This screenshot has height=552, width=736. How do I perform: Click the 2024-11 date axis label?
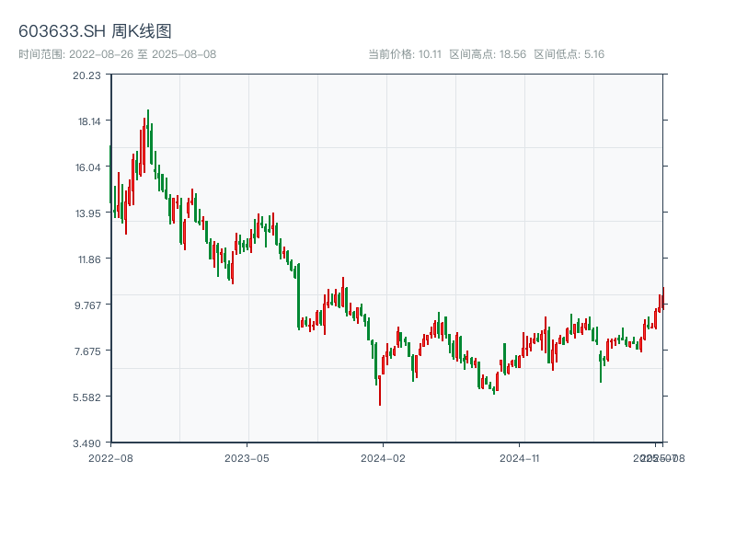coord(521,457)
